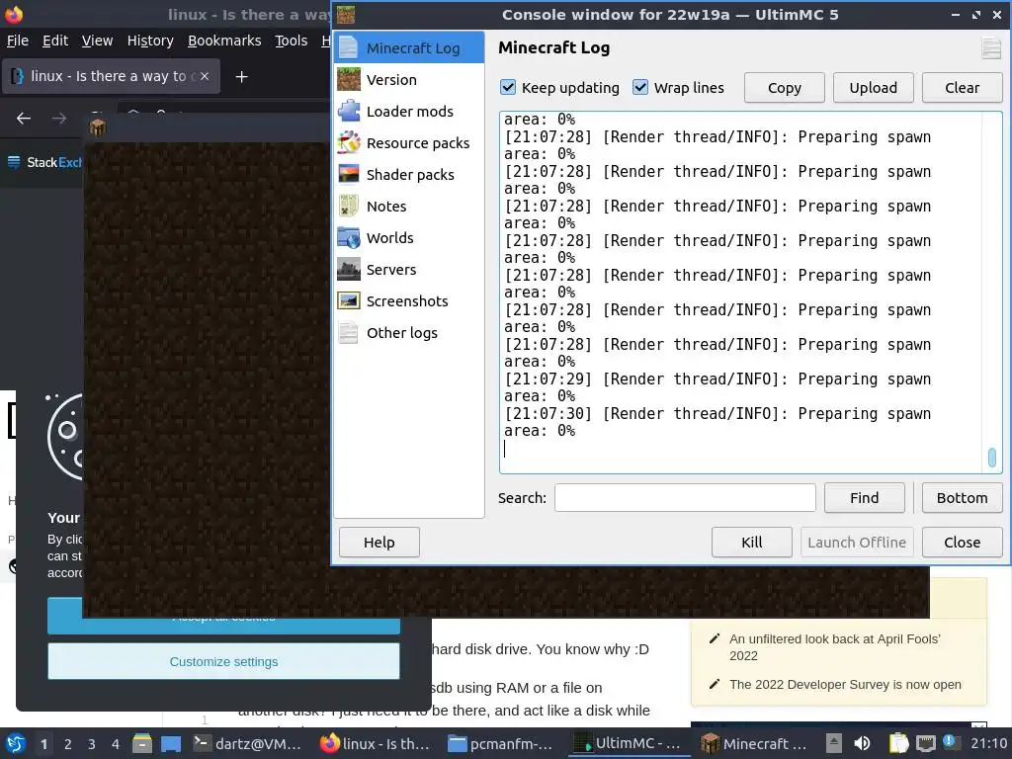
Task: Activate the pcmanfm taskbar entry
Action: point(500,743)
